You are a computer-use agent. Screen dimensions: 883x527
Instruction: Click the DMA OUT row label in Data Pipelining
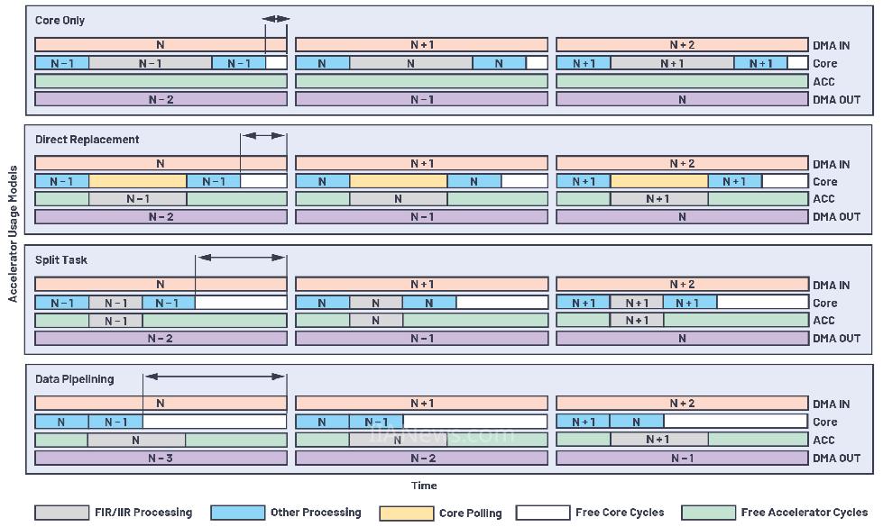836,459
